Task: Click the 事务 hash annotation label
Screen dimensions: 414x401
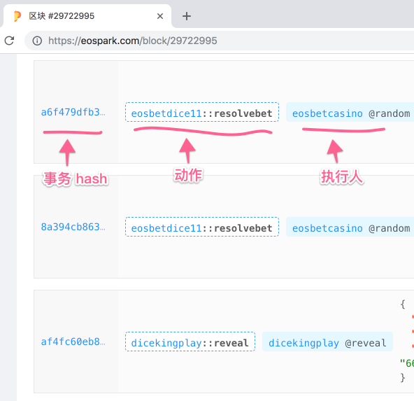Action: click(76, 178)
